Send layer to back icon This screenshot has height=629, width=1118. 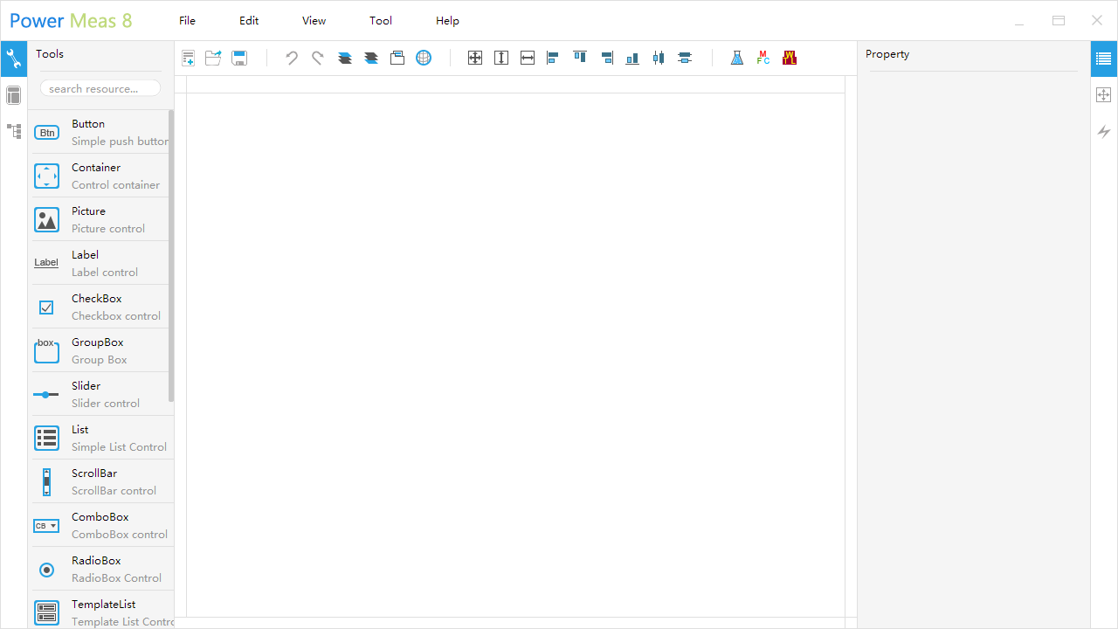(x=371, y=59)
